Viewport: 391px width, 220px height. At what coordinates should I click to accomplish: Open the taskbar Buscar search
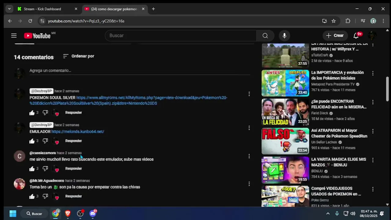click(34, 214)
